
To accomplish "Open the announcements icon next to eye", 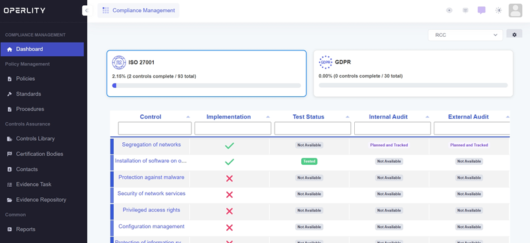I will [465, 10].
